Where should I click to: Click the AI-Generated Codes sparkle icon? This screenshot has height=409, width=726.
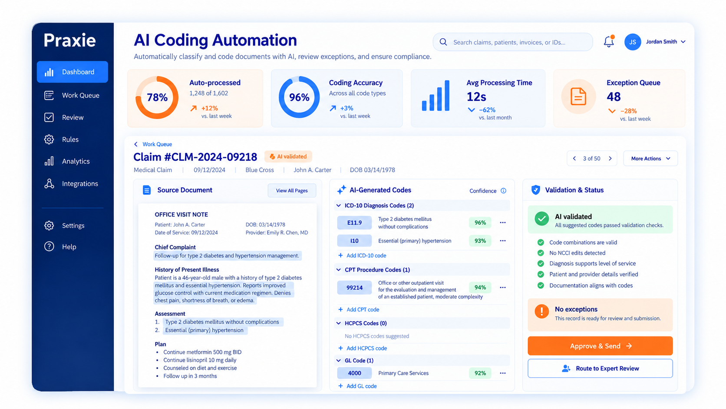point(342,190)
